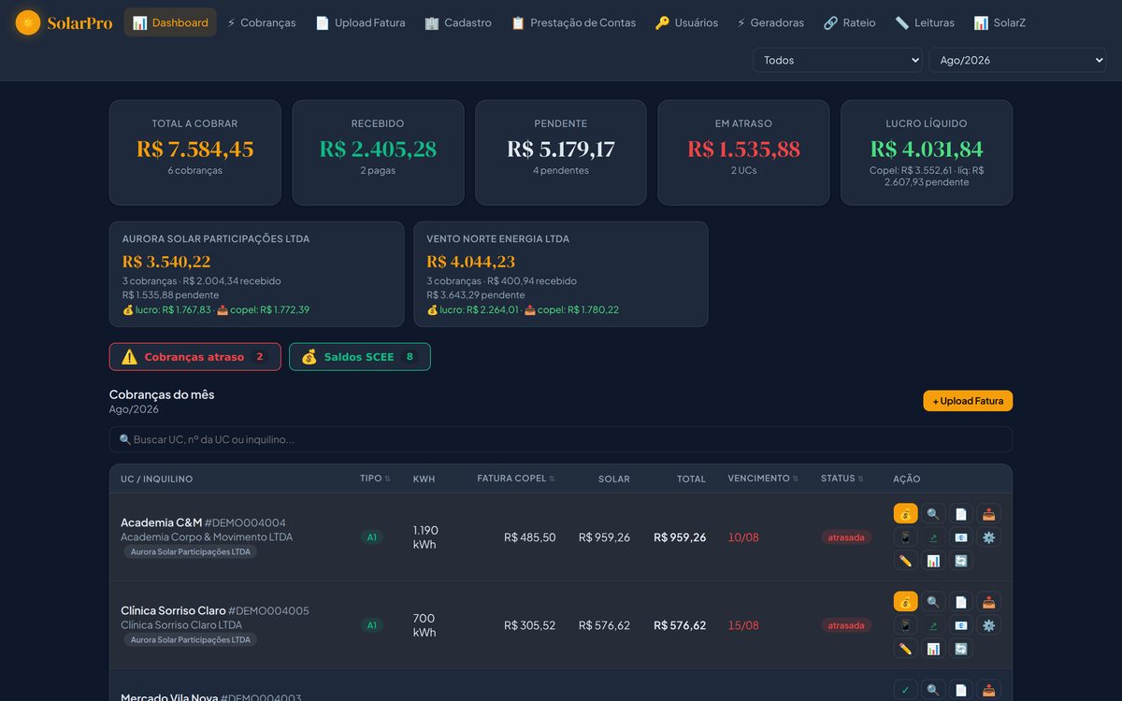View document icon in Clínica Sorriso Claro row
The width and height of the screenshot is (1122, 701).
tap(961, 601)
